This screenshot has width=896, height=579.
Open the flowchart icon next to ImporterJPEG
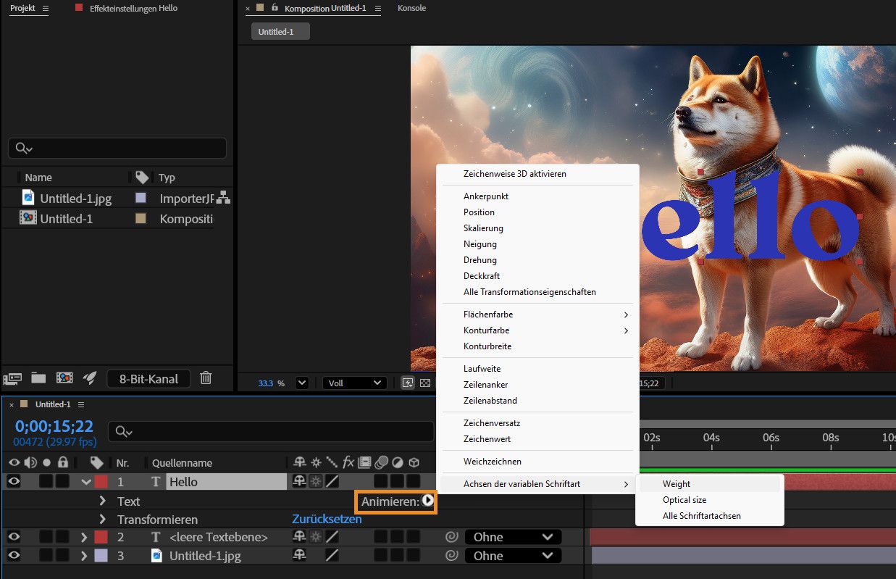pyautogui.click(x=224, y=197)
